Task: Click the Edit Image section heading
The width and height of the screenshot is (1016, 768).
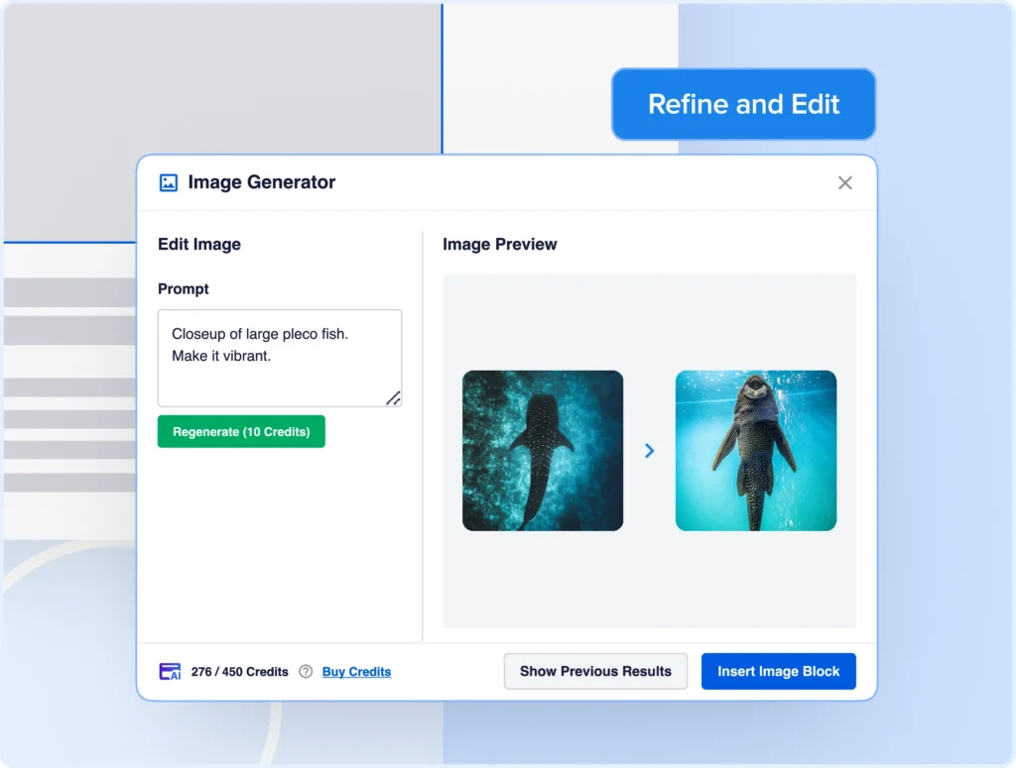Action: point(199,244)
